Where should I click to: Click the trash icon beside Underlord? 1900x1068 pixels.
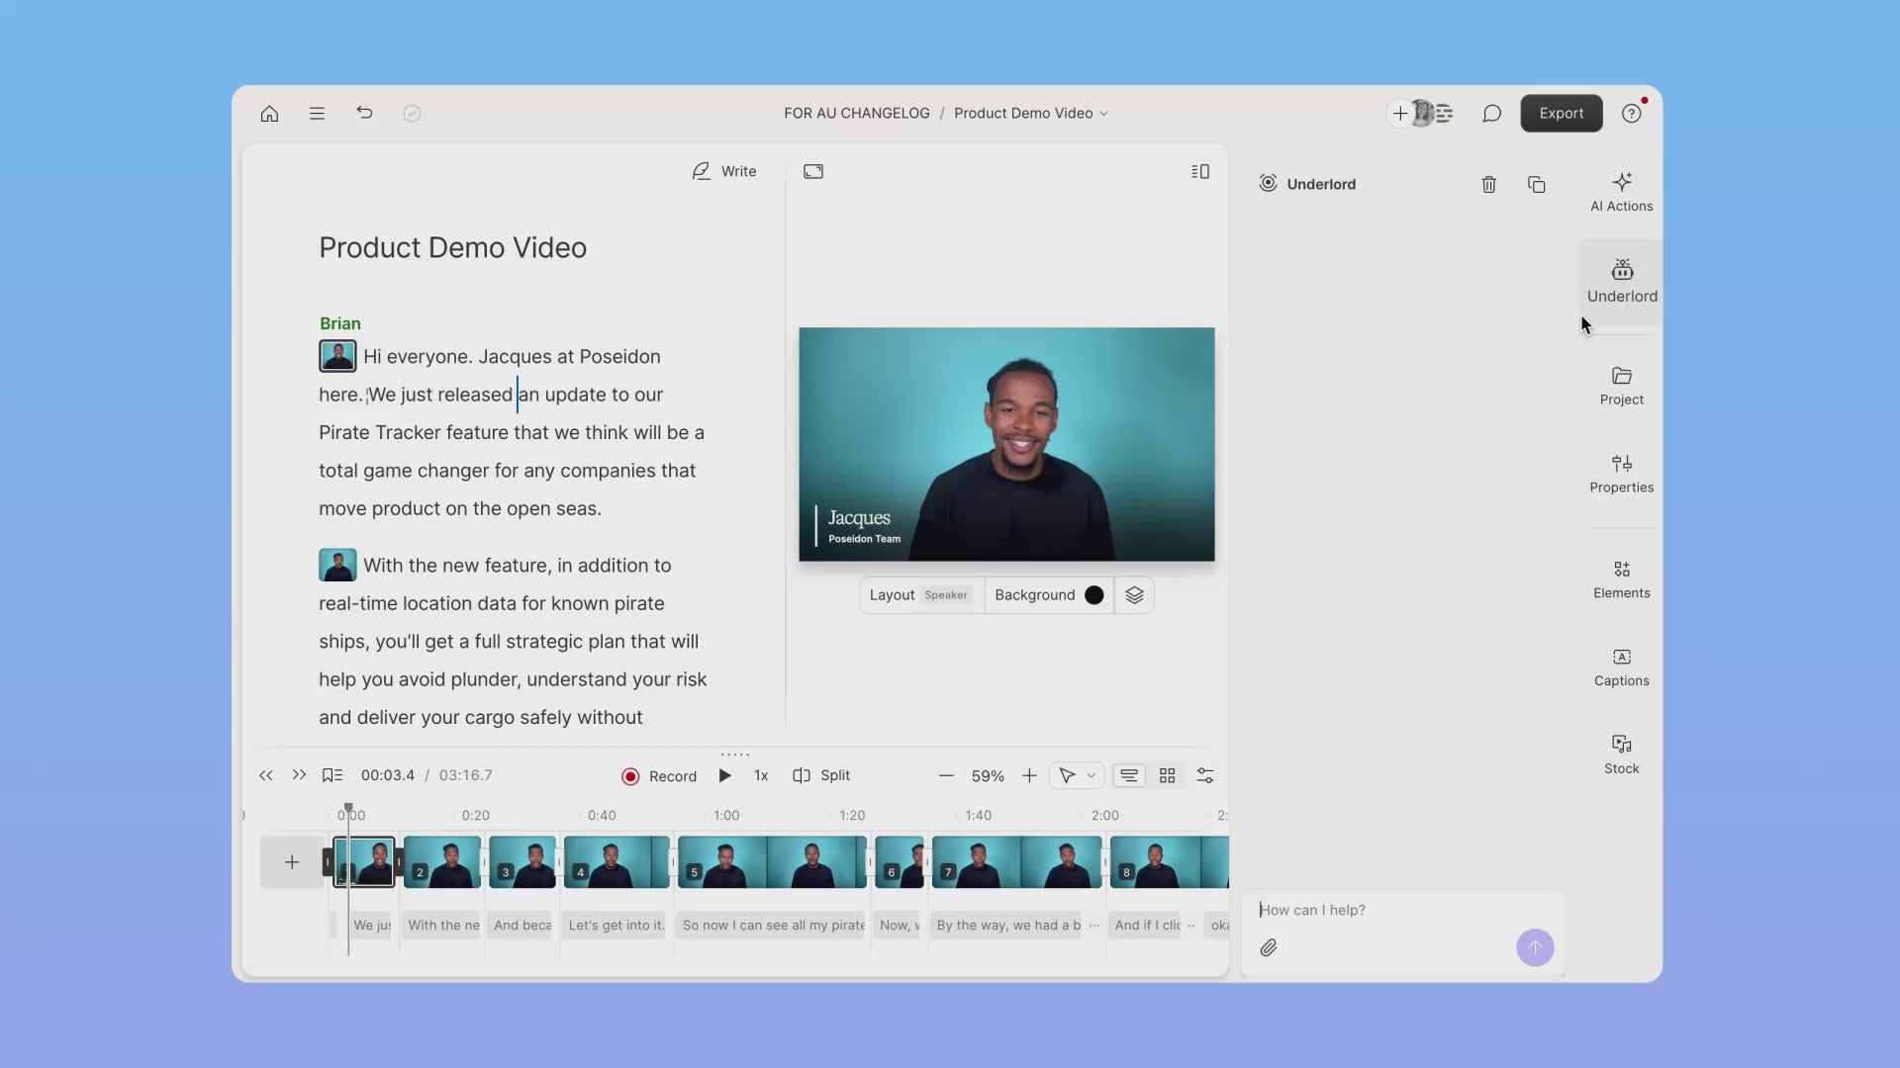[x=1488, y=185]
